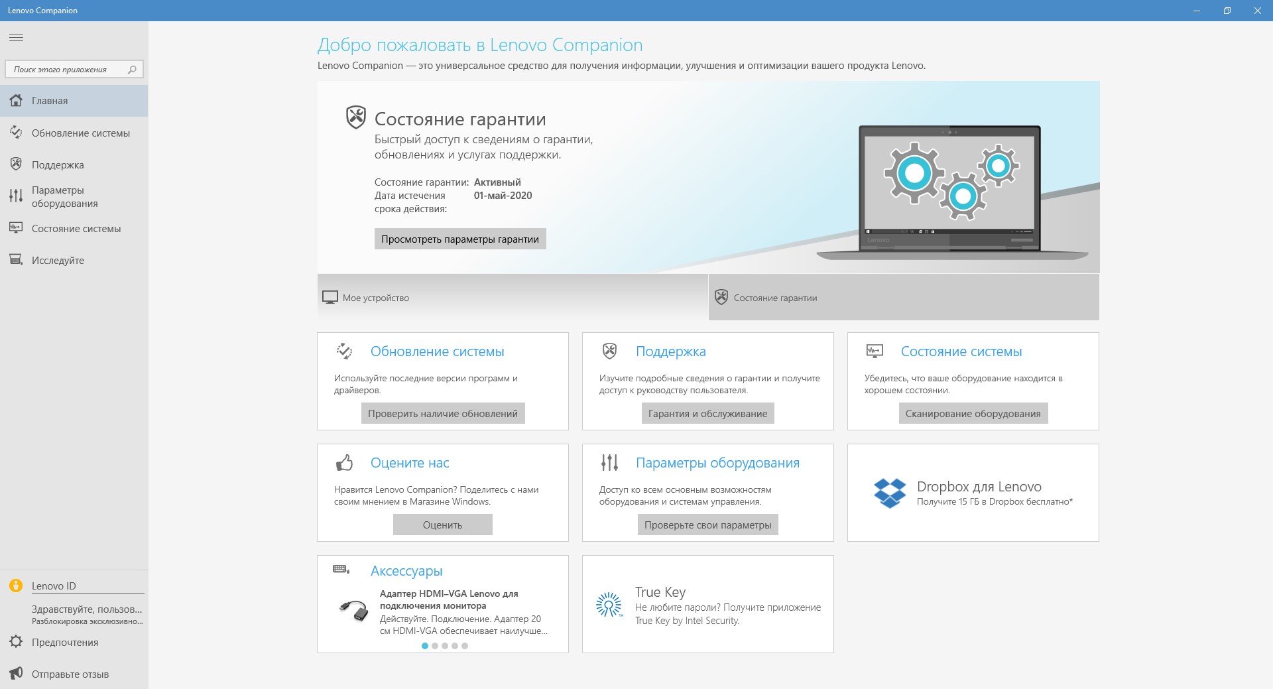Click Проверить наличие обновлений button
The image size is (1273, 689).
coord(443,413)
